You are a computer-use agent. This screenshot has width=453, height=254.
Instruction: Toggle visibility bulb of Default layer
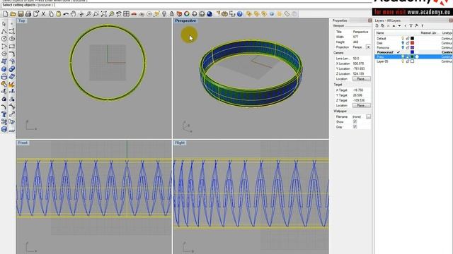tap(403, 38)
